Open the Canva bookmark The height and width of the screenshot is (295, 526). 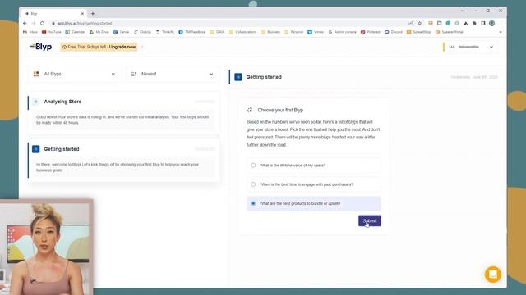[x=121, y=32]
